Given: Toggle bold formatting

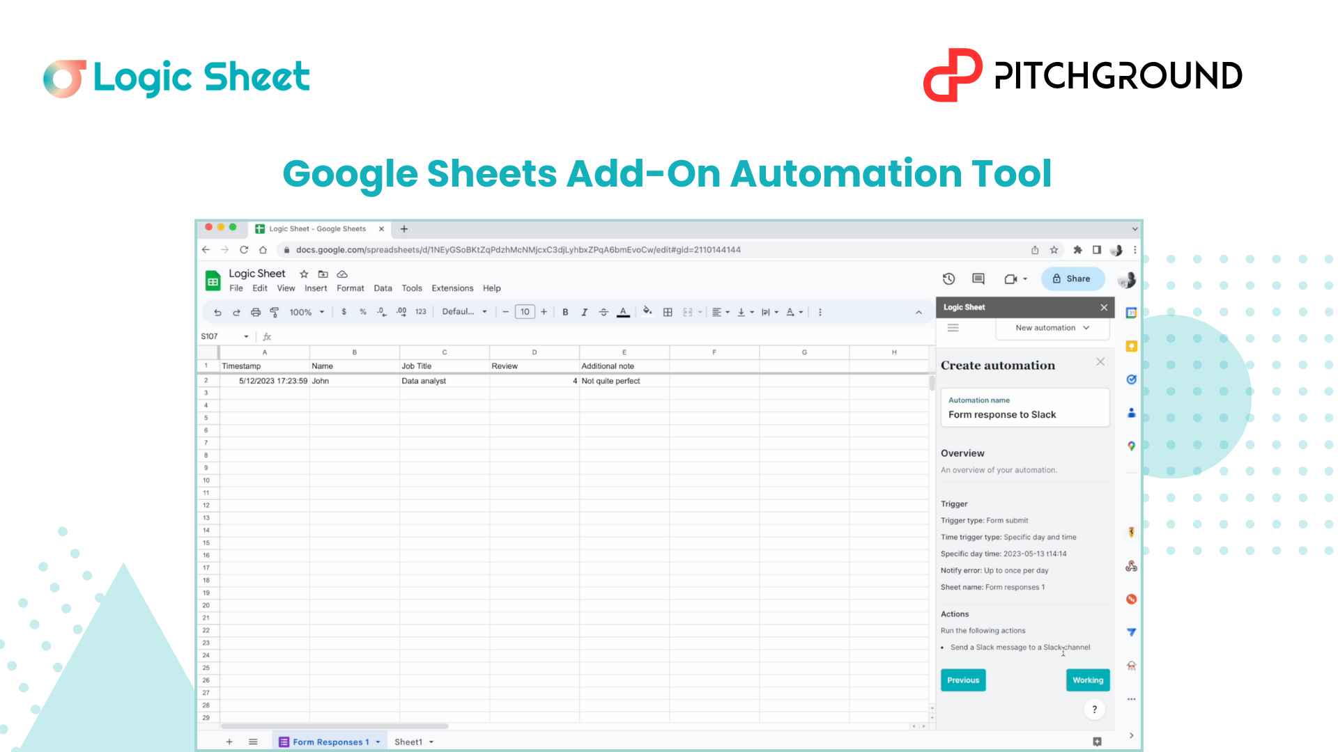Looking at the screenshot, I should tap(565, 312).
